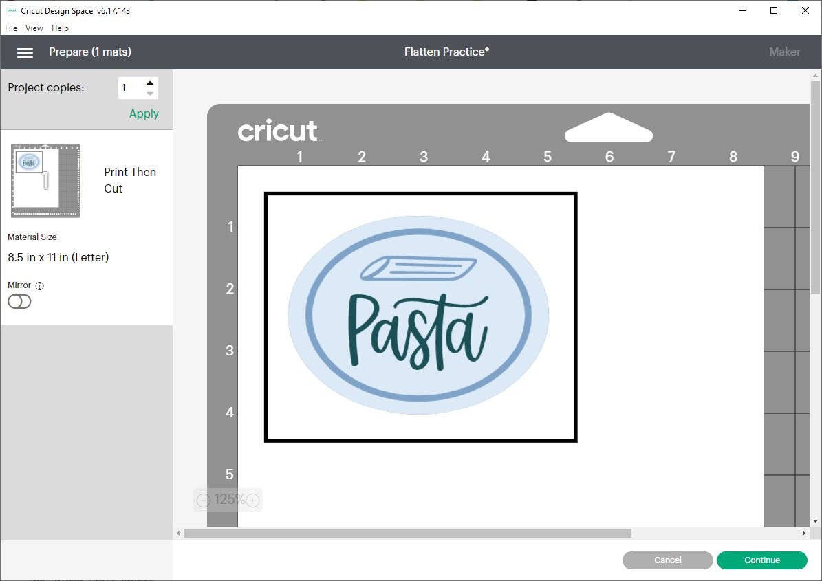Click the Apply link
This screenshot has width=822, height=581.
(x=143, y=113)
